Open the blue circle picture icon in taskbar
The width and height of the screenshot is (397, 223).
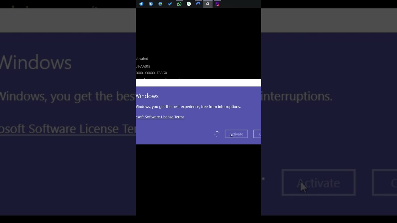point(151,4)
